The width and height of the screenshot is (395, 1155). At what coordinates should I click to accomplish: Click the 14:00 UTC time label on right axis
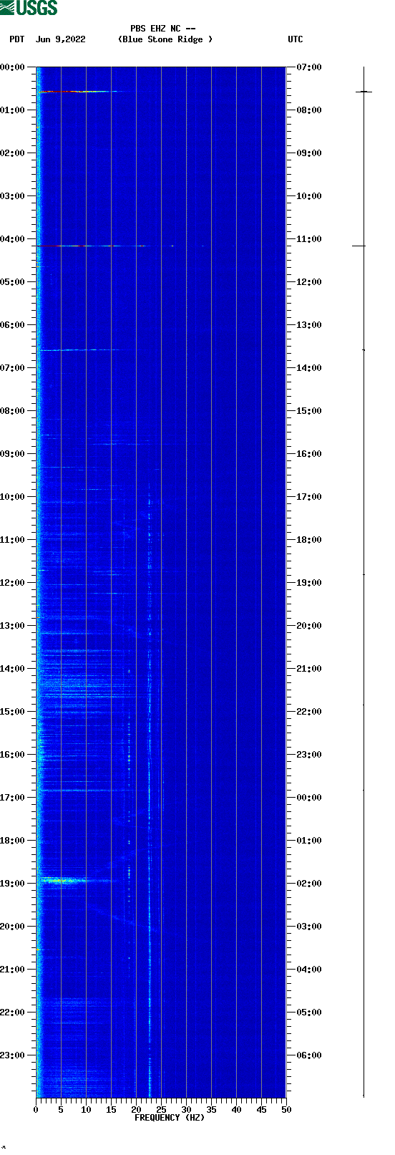(309, 367)
